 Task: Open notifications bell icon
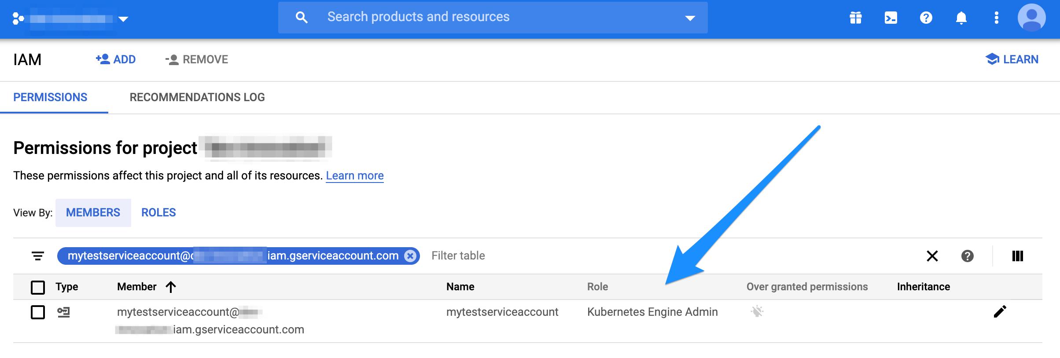pyautogui.click(x=961, y=18)
